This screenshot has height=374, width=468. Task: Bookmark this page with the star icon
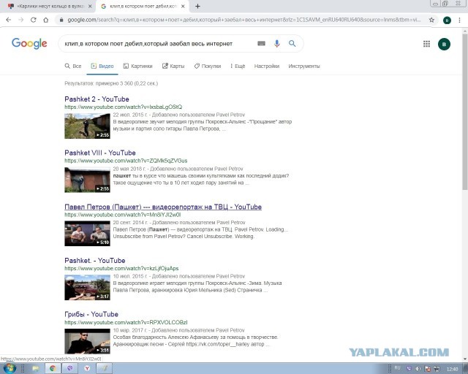tap(431, 20)
